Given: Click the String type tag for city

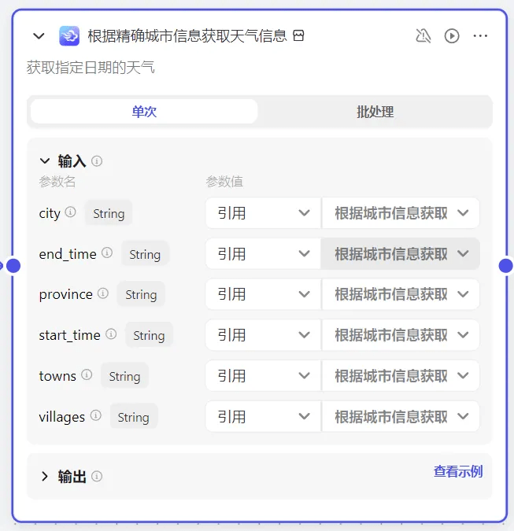Looking at the screenshot, I should [109, 213].
